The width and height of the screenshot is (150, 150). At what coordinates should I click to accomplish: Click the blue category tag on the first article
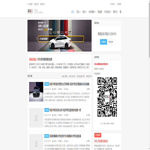coord(47,84)
